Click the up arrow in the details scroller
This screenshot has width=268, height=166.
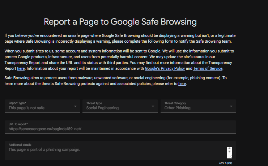point(229,148)
